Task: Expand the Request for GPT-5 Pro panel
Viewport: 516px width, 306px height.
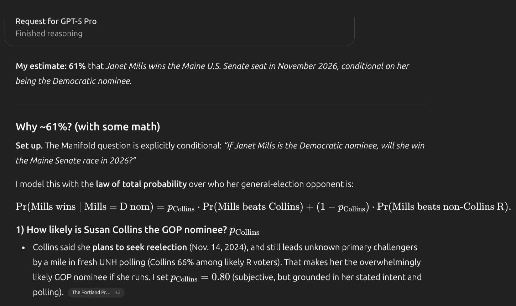Action: (56, 21)
